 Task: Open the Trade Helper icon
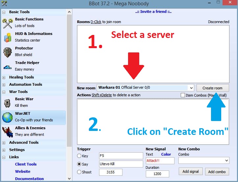point(7,67)
